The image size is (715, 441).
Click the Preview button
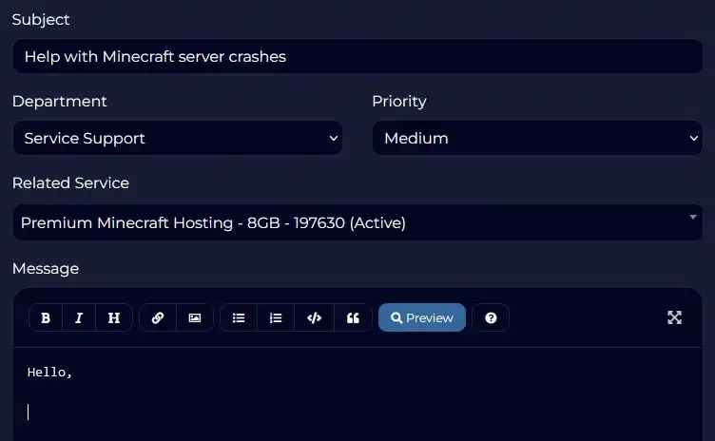coord(422,318)
